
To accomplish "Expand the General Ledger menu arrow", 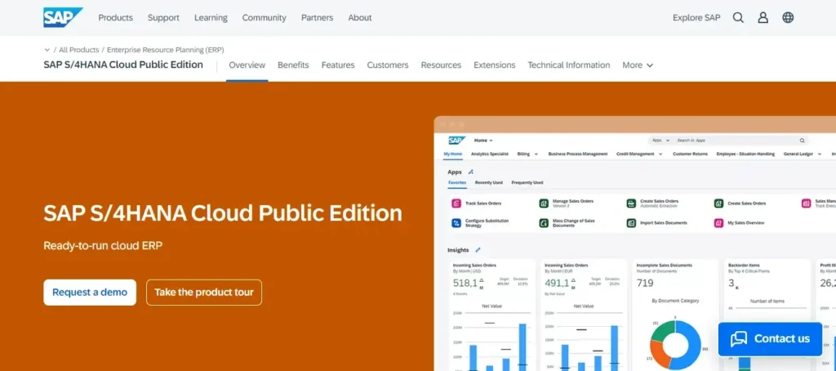I will tap(820, 154).
